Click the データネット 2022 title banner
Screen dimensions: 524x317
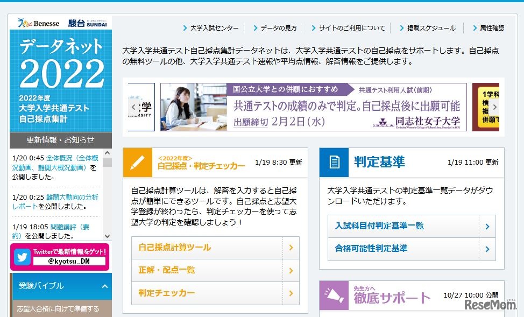click(61, 81)
